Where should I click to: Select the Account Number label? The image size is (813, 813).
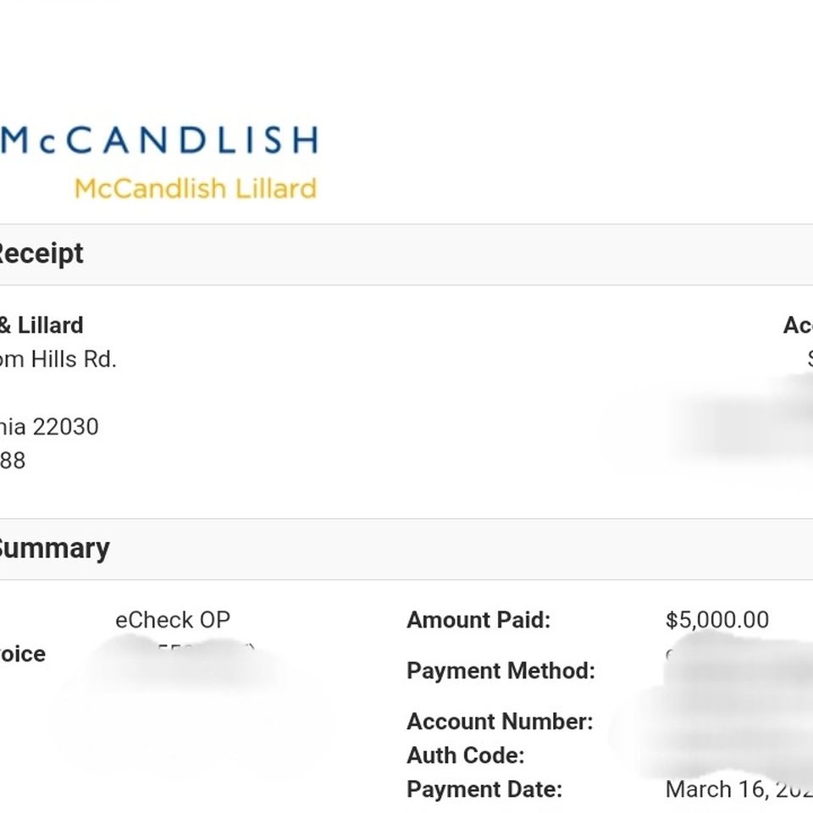click(500, 722)
